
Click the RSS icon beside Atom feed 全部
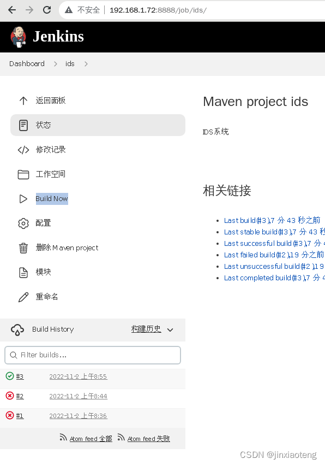(63, 438)
